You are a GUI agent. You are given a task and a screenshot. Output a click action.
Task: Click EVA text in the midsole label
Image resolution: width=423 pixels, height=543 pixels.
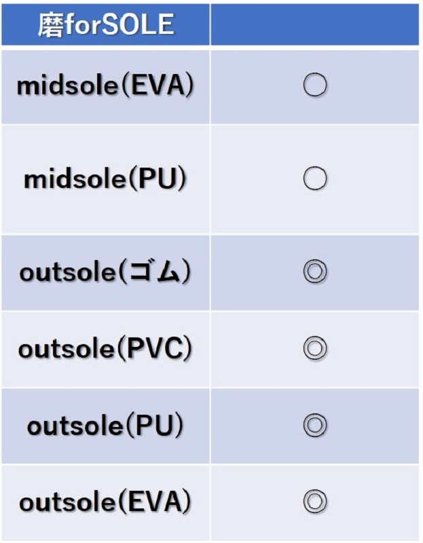pyautogui.click(x=159, y=86)
